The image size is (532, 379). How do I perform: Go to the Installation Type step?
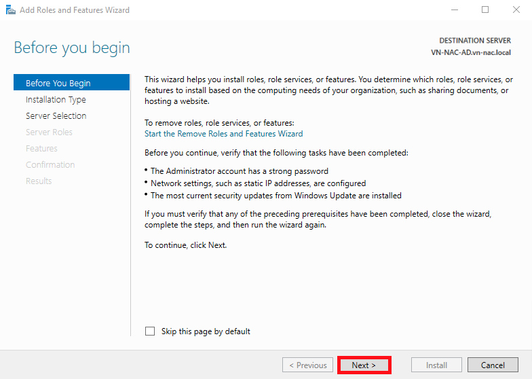coord(56,99)
